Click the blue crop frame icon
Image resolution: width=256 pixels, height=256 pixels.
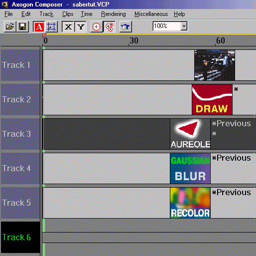click(x=51, y=26)
